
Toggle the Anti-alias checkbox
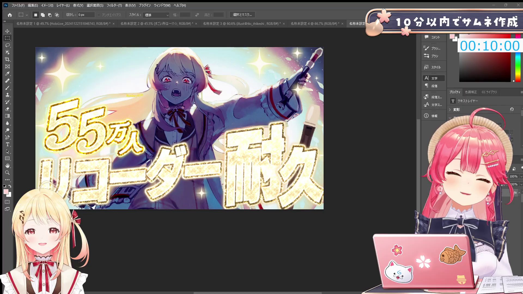pos(99,15)
